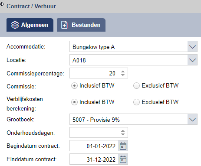Click the file-plus icon on Bestanden tab
This screenshot has width=201, height=166.
point(64,25)
